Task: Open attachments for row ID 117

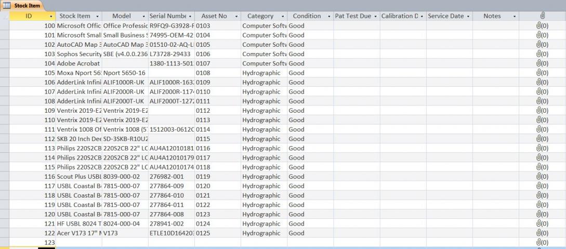Action: [x=542, y=186]
